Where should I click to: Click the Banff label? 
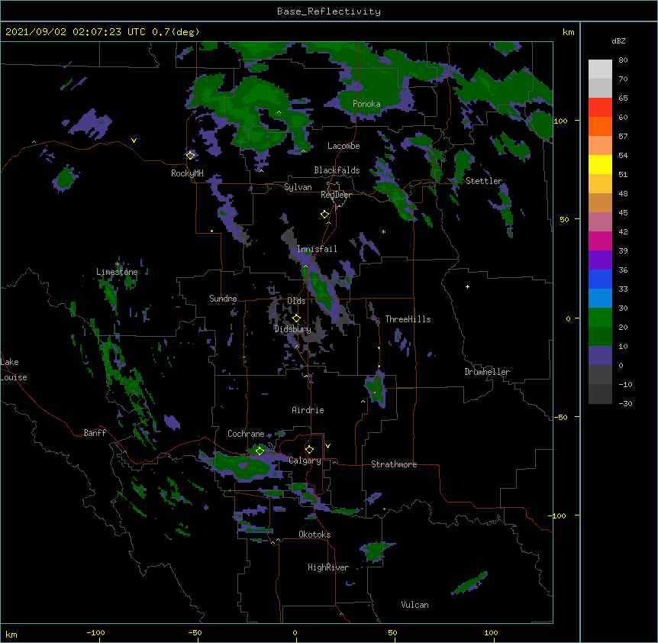click(95, 433)
